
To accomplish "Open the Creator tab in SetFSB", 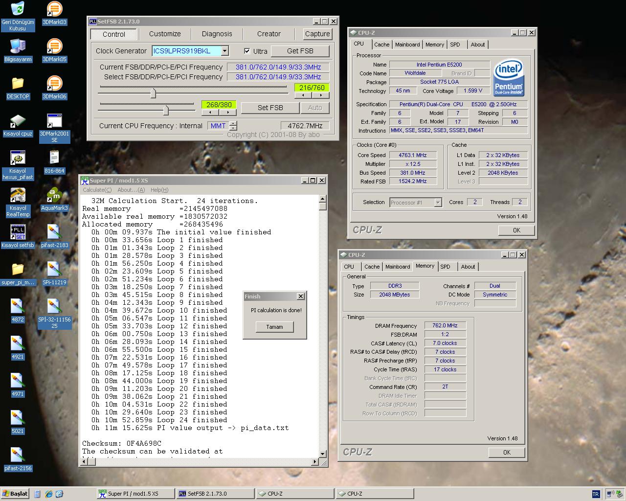I will [269, 34].
